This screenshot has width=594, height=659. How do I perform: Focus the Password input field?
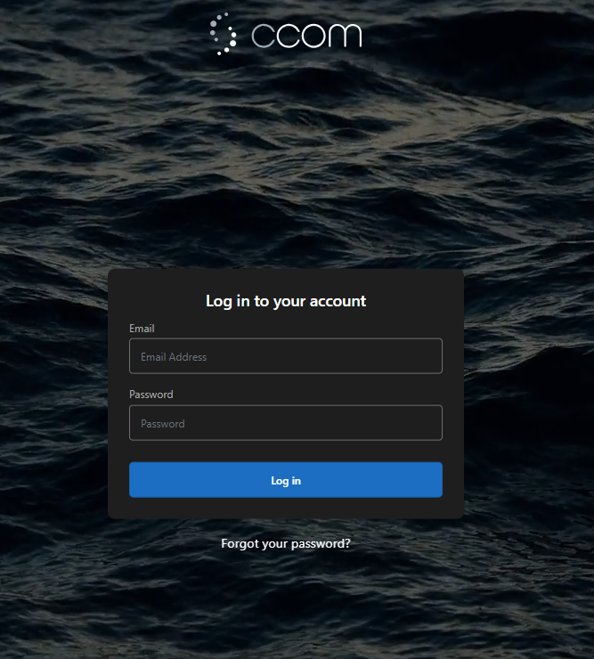[x=286, y=423]
